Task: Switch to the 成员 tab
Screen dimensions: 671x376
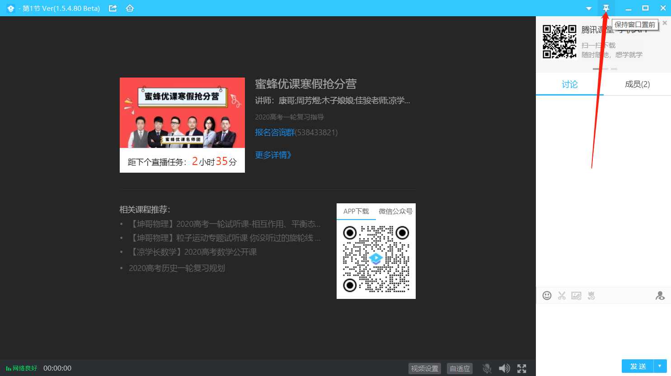Action: click(637, 84)
